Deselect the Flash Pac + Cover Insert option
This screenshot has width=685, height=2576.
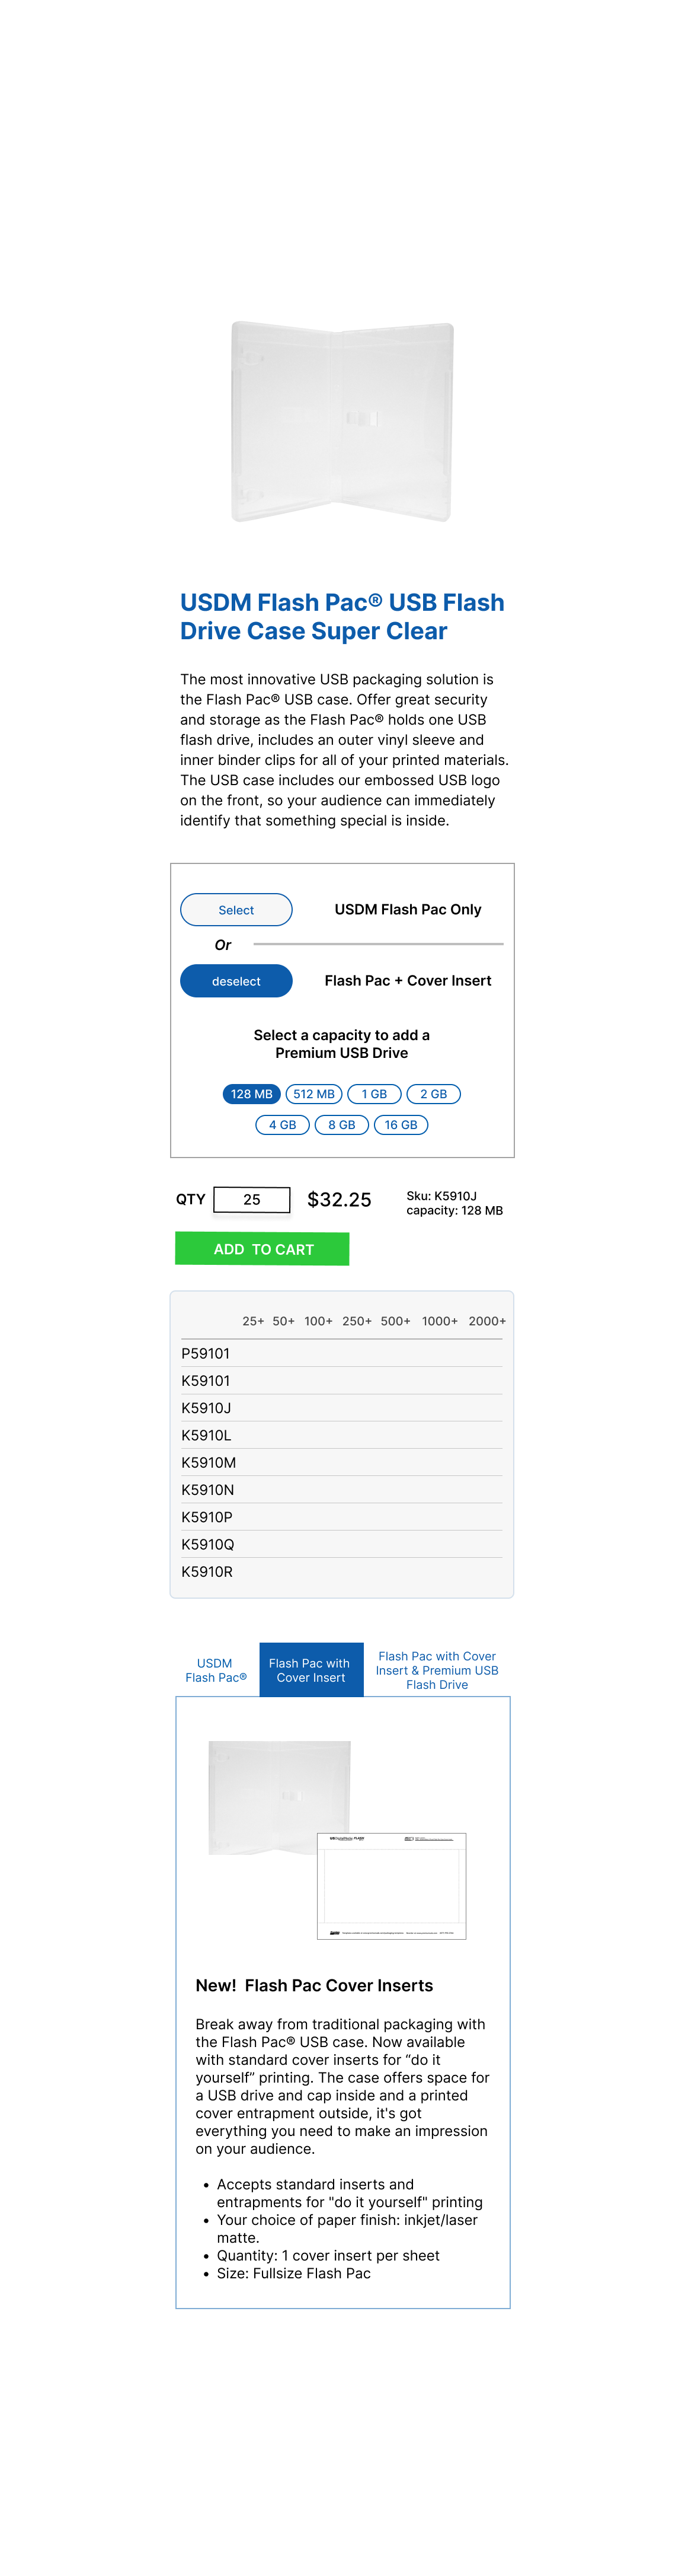point(236,980)
